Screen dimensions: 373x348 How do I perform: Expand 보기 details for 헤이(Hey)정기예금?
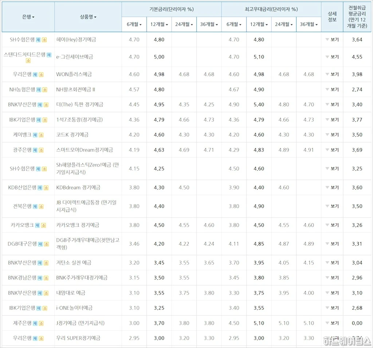tap(332, 39)
